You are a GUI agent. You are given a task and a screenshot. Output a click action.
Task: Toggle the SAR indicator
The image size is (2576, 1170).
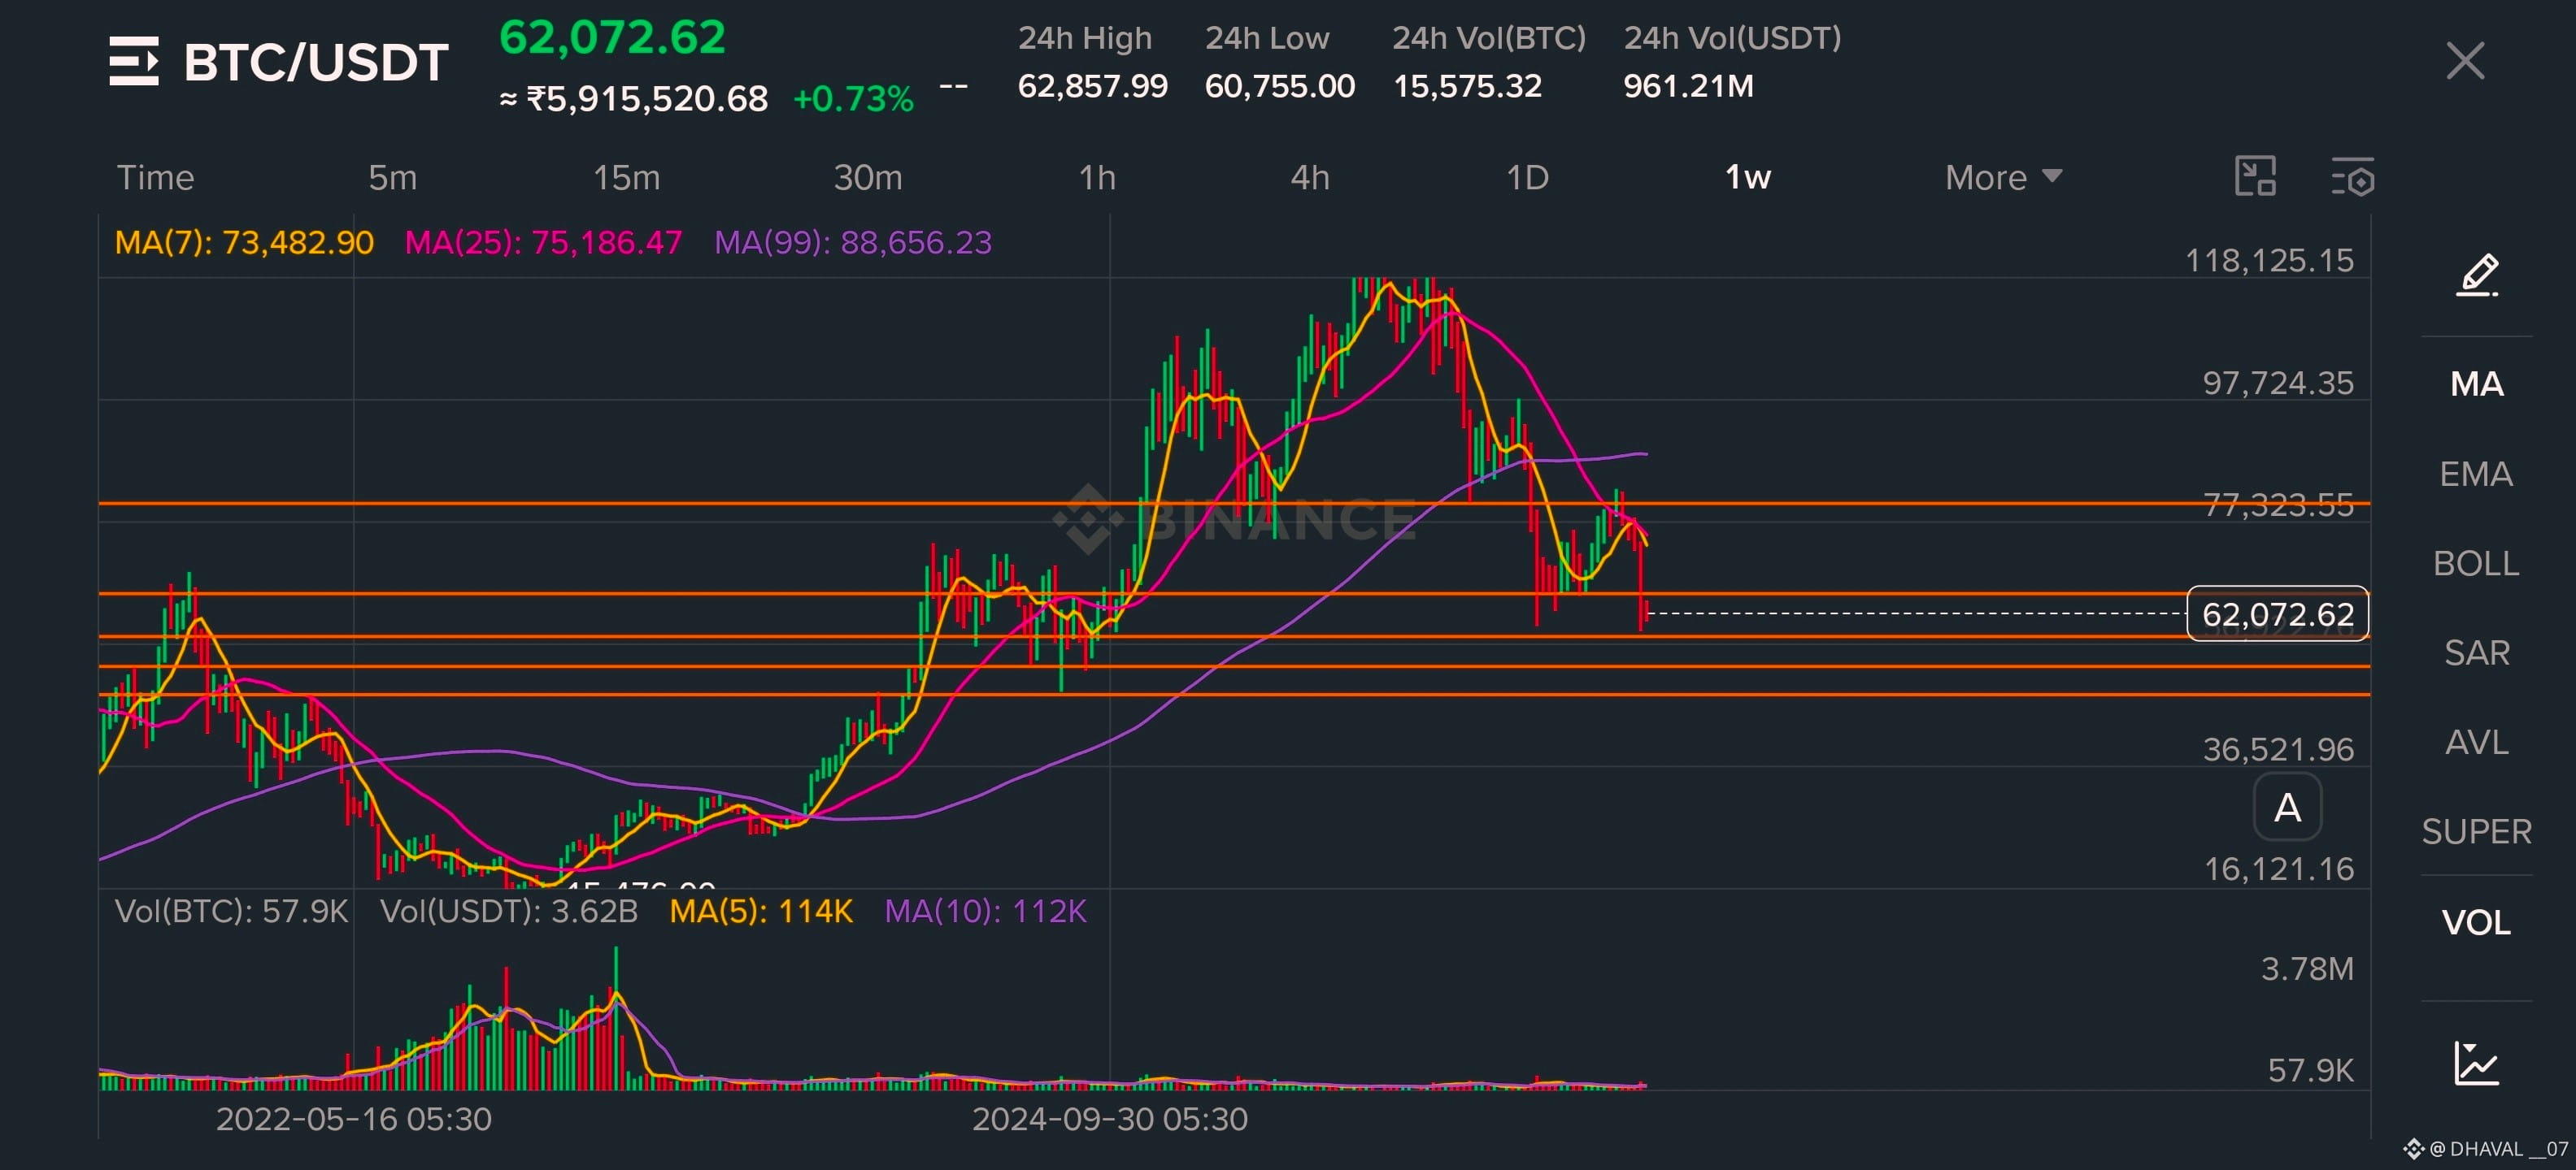point(2476,652)
